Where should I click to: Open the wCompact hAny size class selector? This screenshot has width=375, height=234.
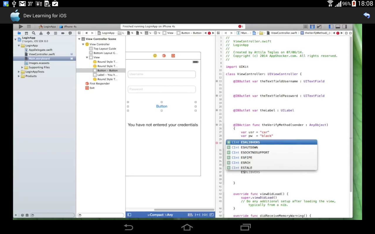[160, 215]
